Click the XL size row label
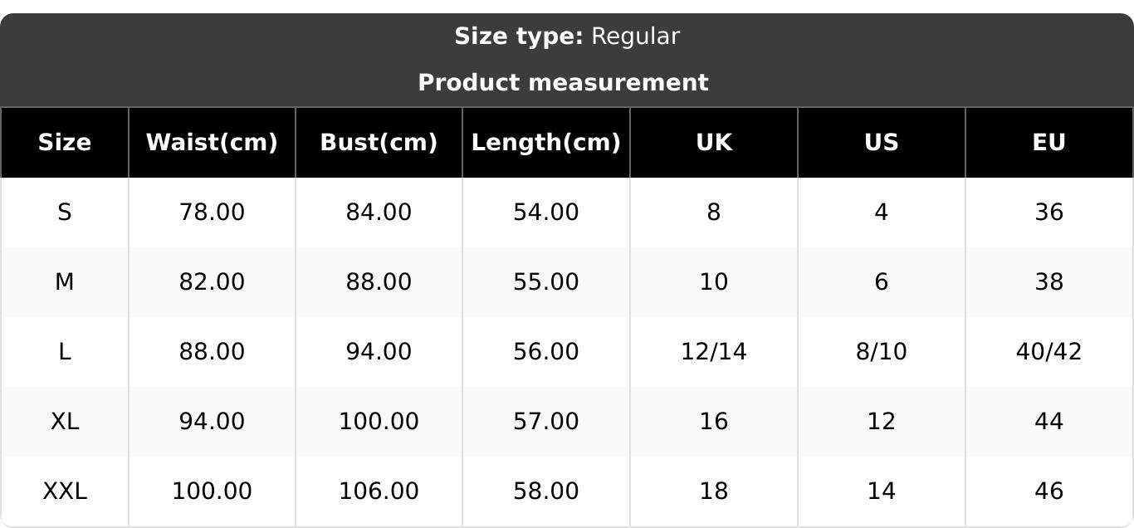 point(65,422)
